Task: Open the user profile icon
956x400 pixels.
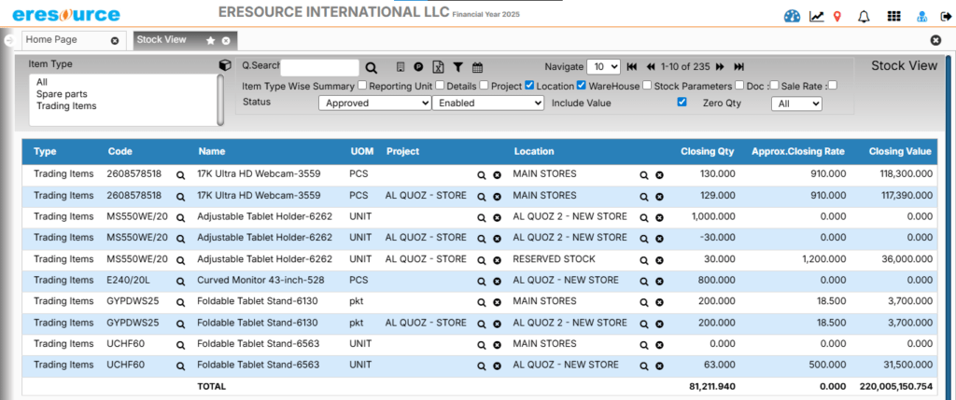Action: tap(922, 17)
